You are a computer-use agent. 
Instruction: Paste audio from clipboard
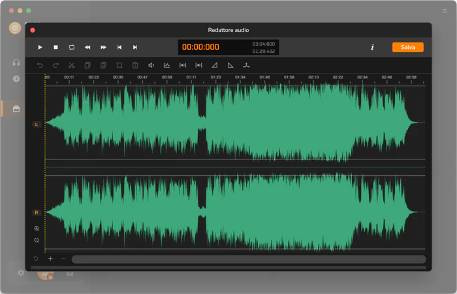point(103,65)
